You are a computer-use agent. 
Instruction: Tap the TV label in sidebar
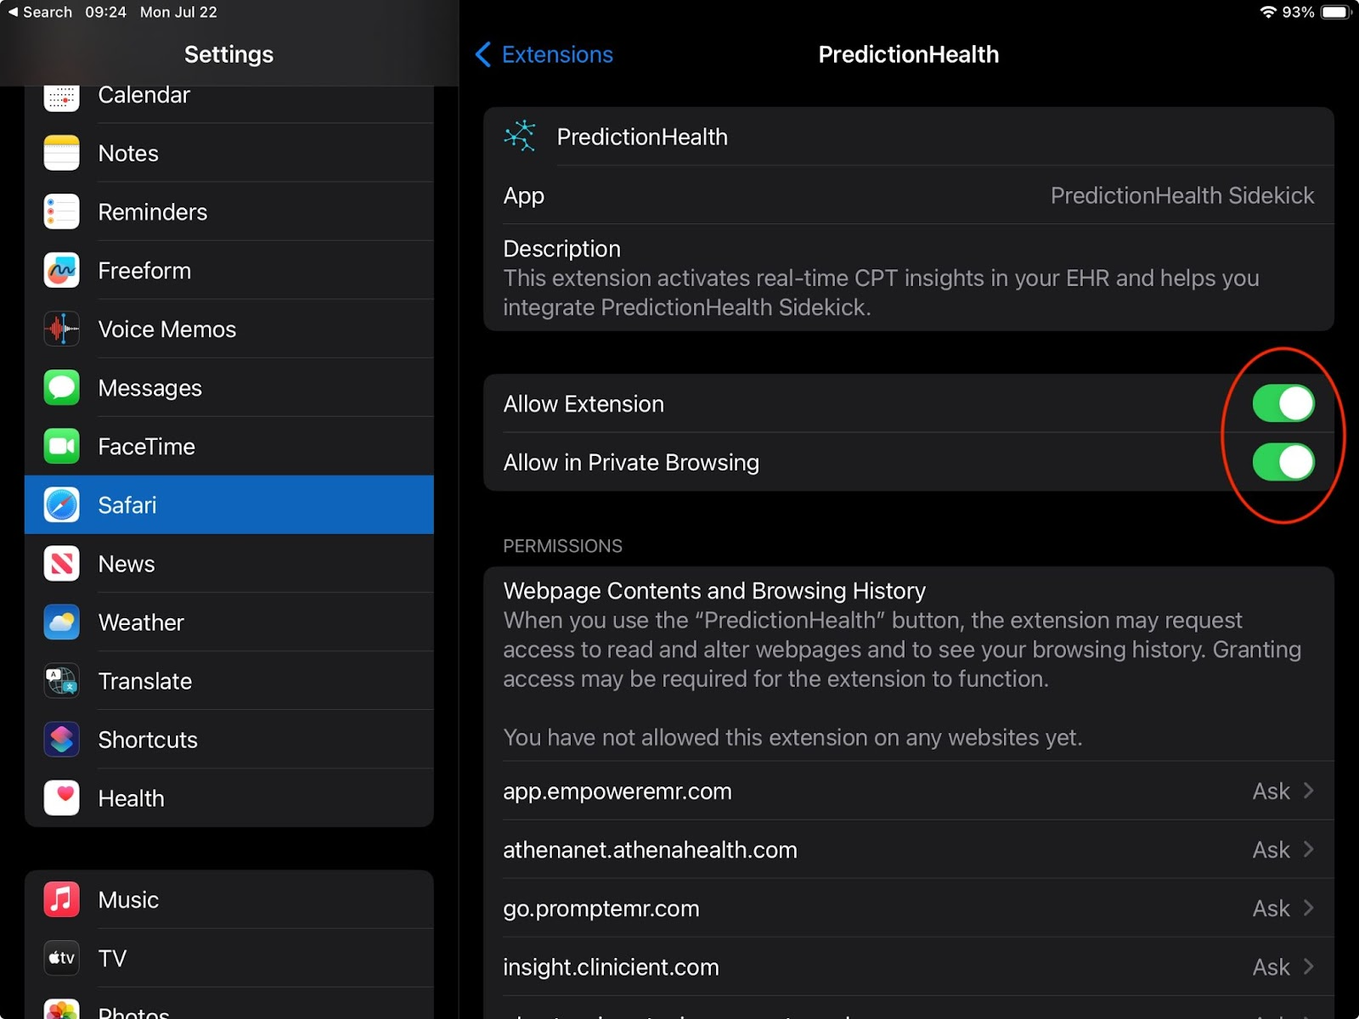click(x=112, y=957)
